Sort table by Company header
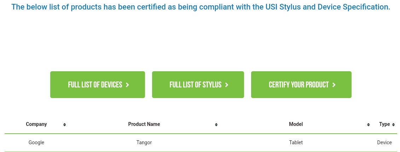The height and width of the screenshot is (152, 400). (x=36, y=124)
